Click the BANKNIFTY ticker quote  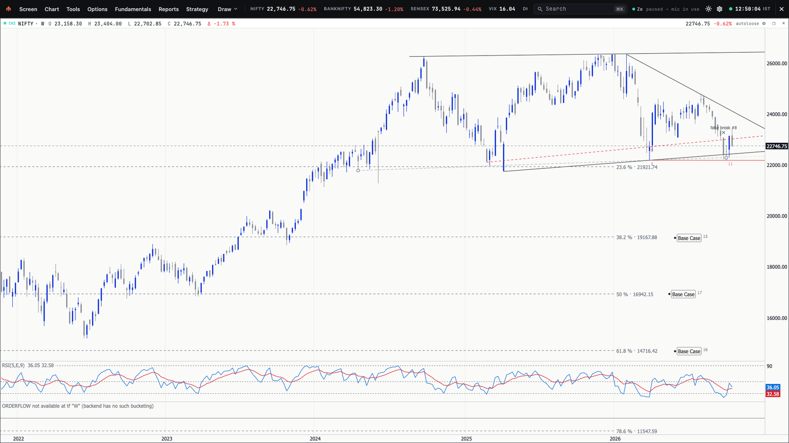[363, 9]
